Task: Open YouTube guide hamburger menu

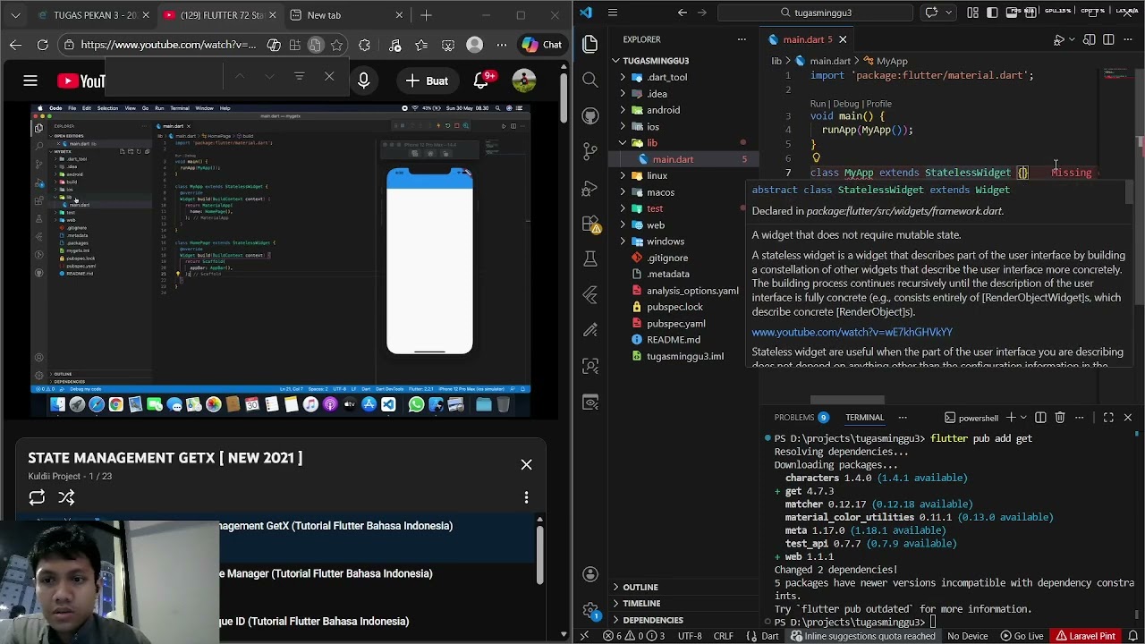Action: tap(30, 80)
